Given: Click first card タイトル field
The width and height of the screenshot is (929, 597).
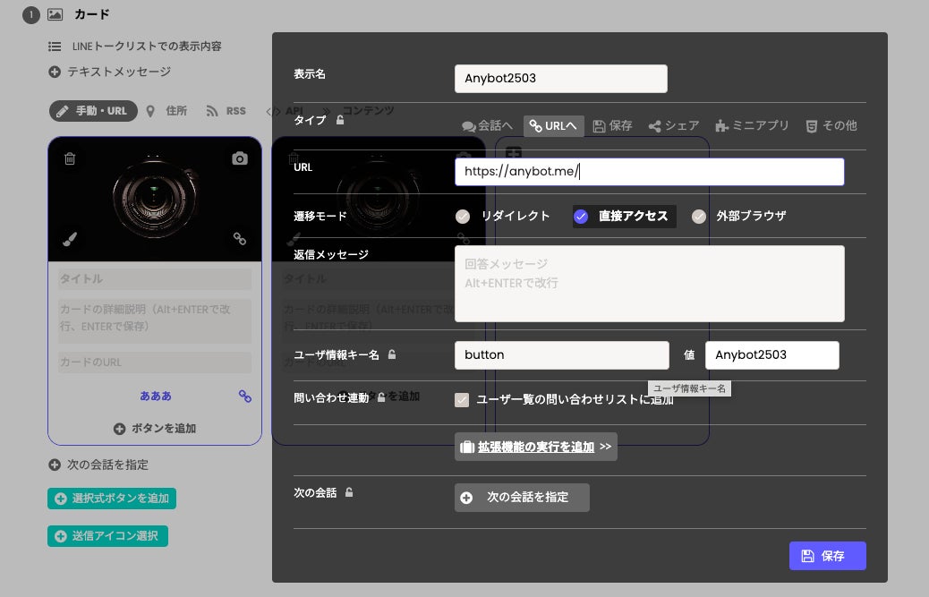Looking at the screenshot, I should [x=155, y=279].
